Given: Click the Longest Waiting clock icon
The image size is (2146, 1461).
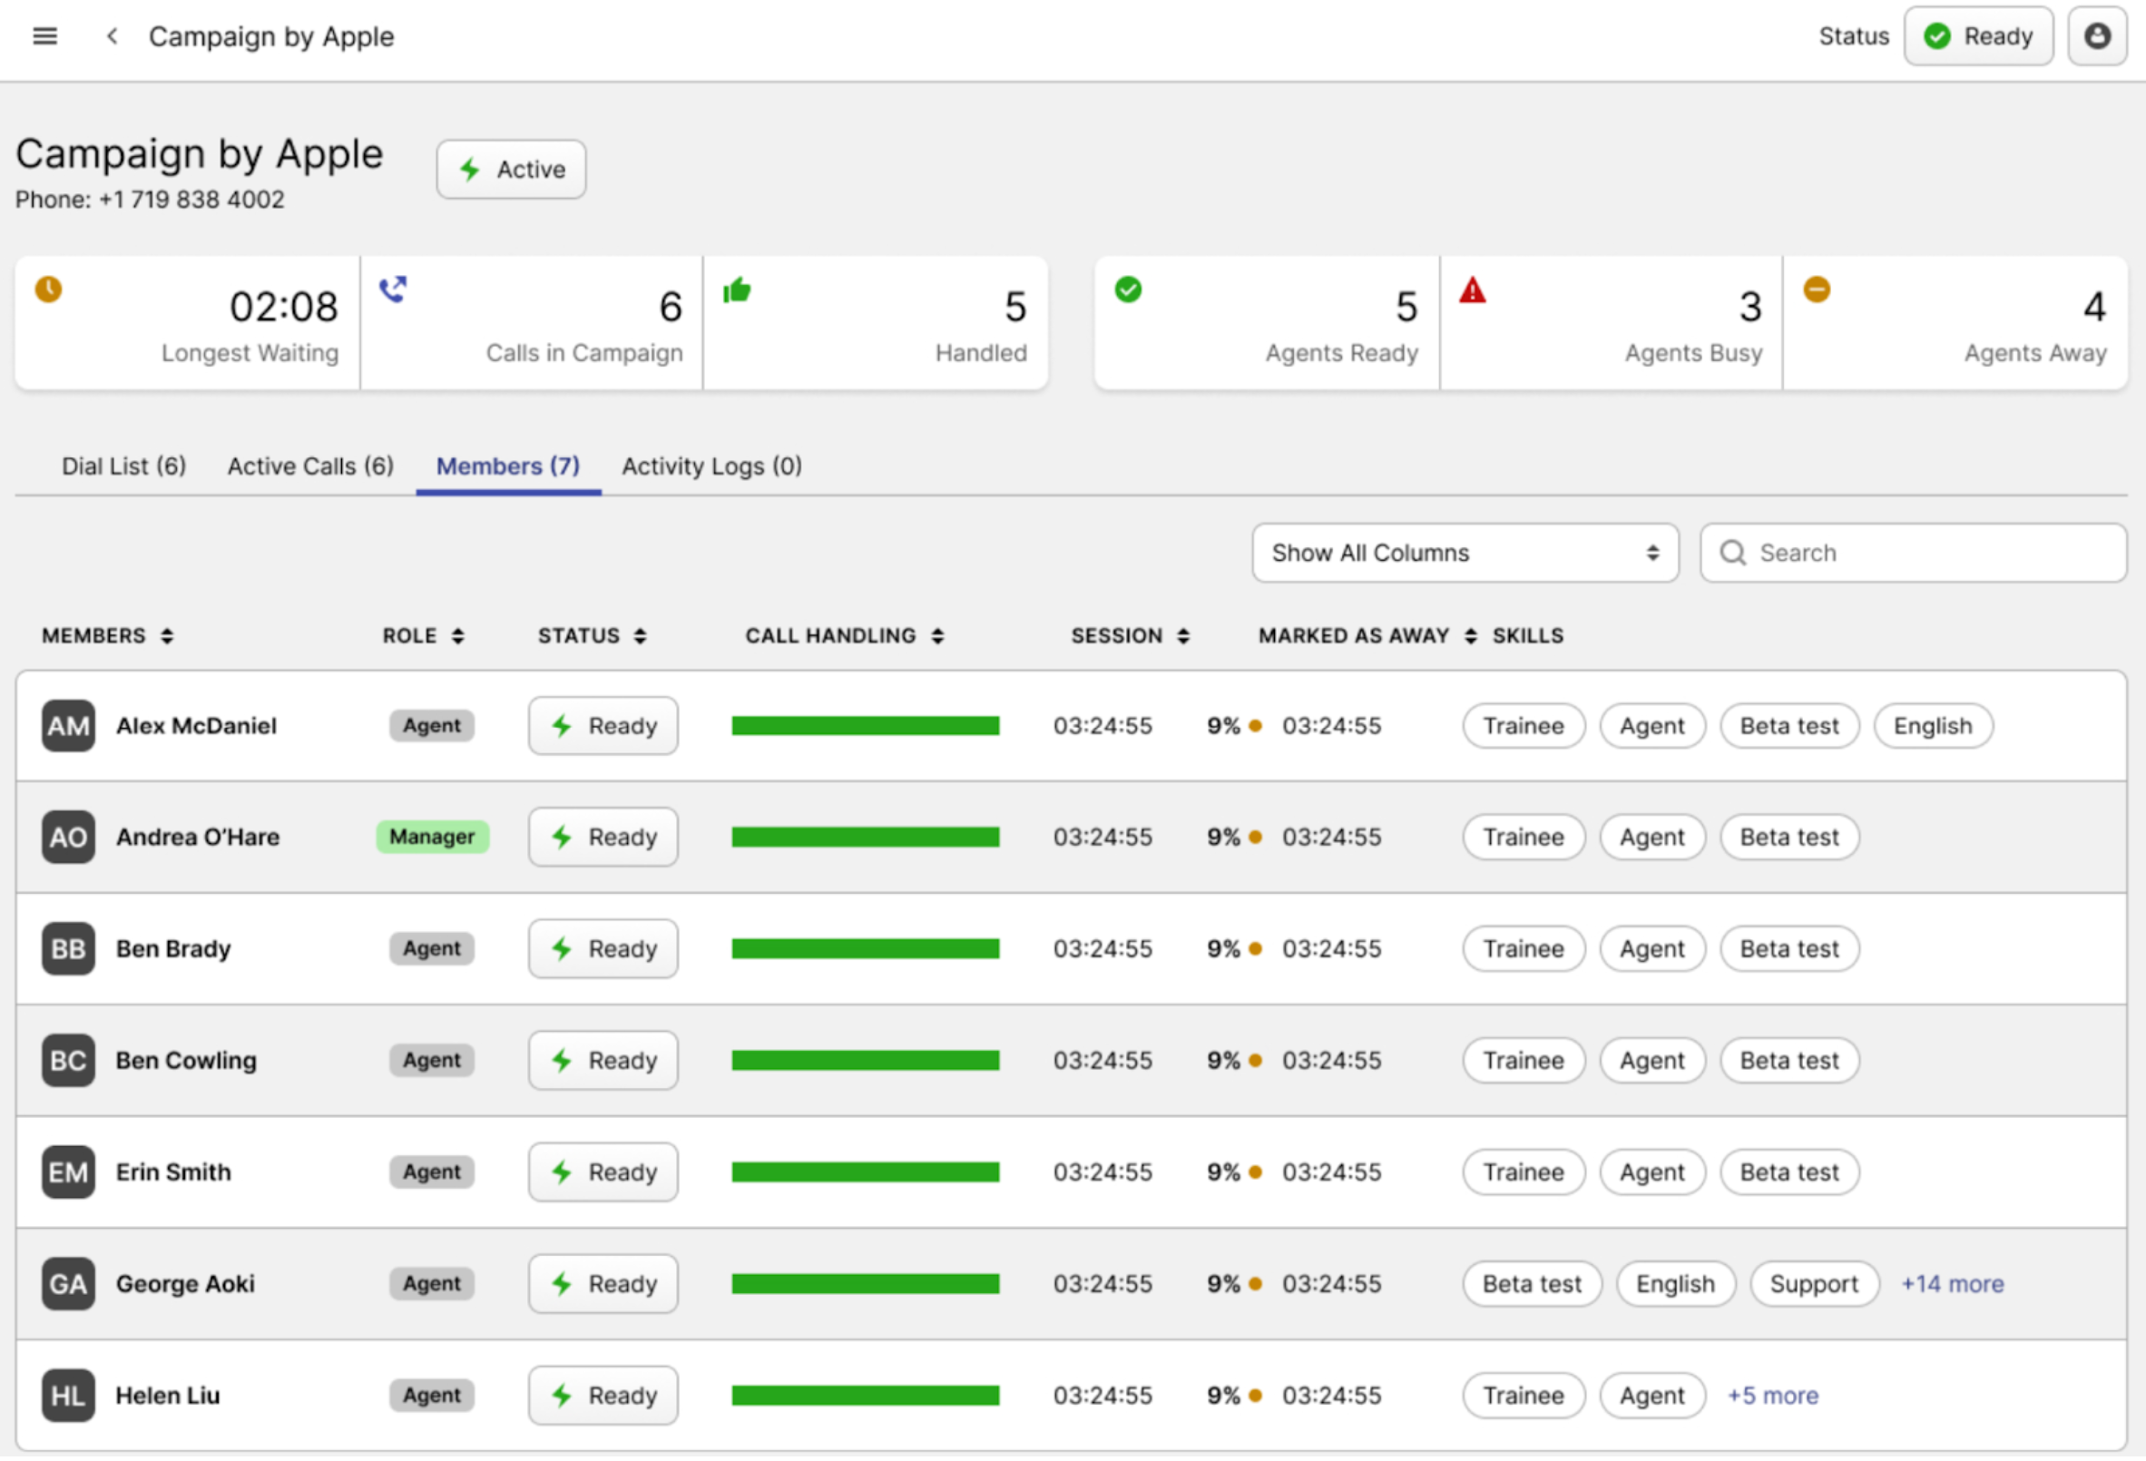Looking at the screenshot, I should (x=48, y=289).
